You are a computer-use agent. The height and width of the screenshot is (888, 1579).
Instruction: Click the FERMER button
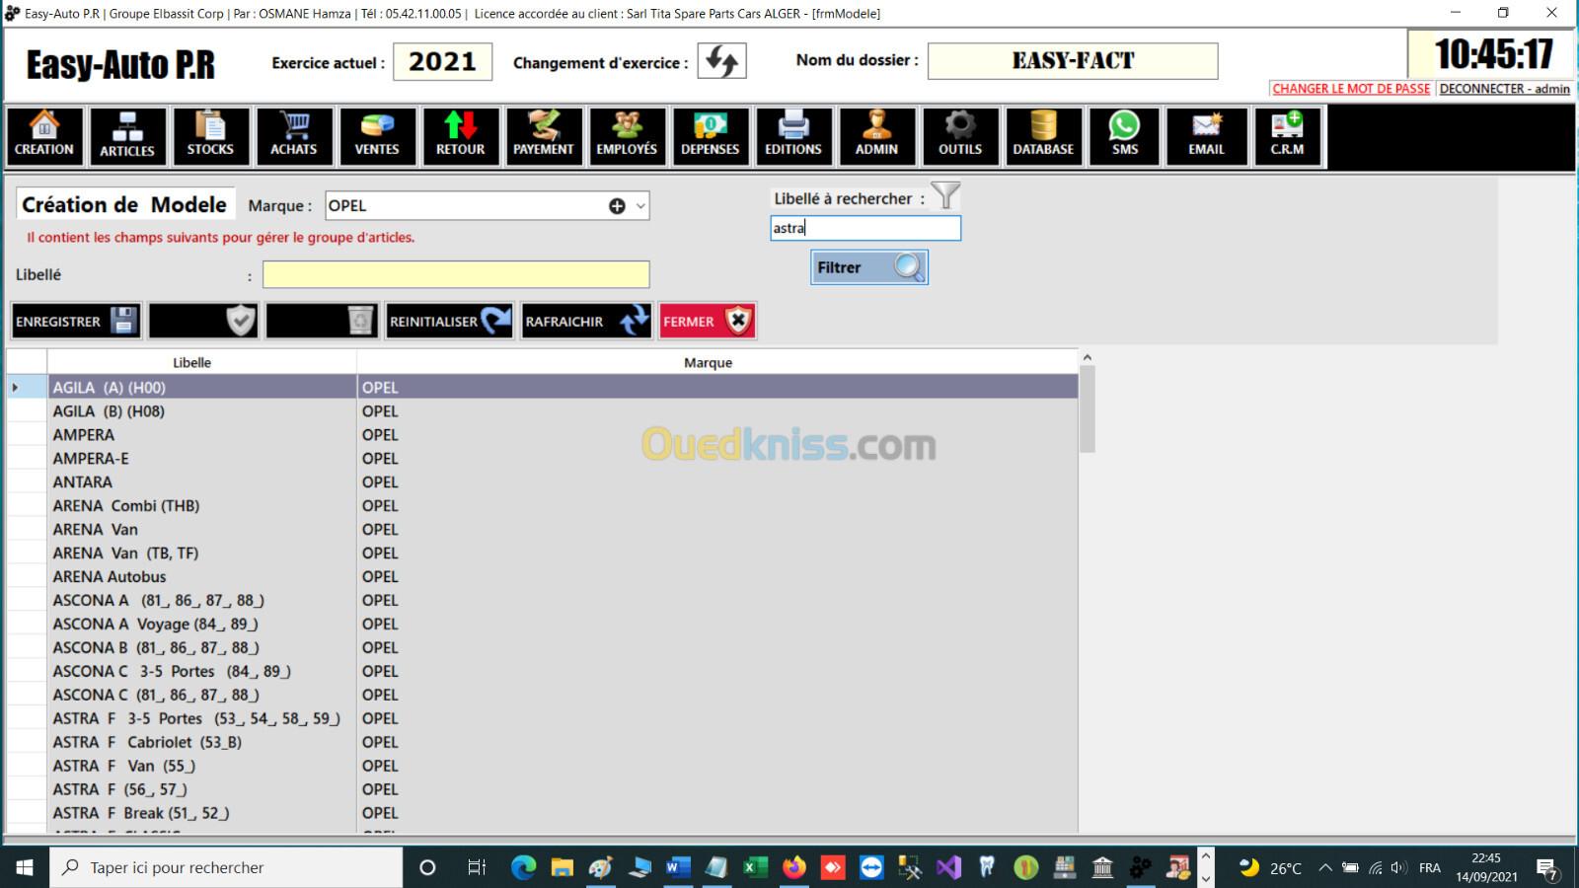pos(707,322)
